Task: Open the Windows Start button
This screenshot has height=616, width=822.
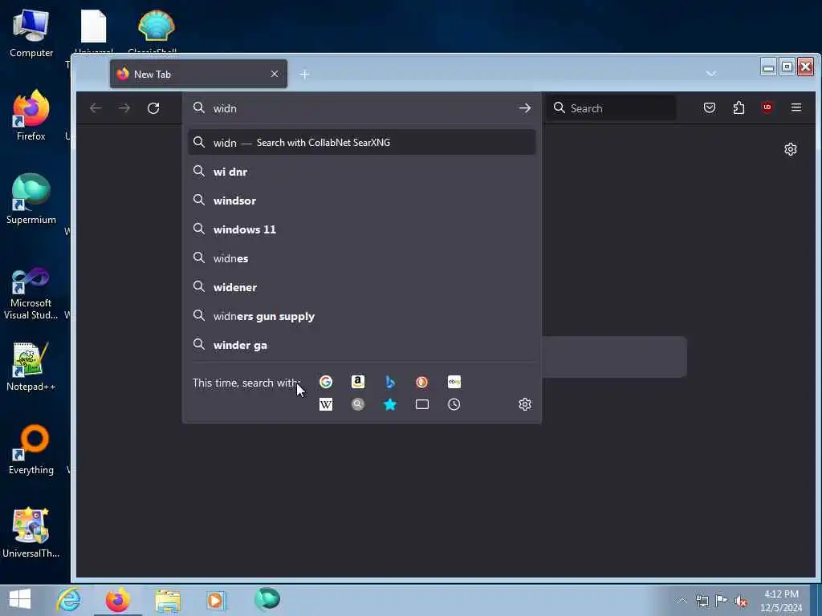Action: click(20, 599)
